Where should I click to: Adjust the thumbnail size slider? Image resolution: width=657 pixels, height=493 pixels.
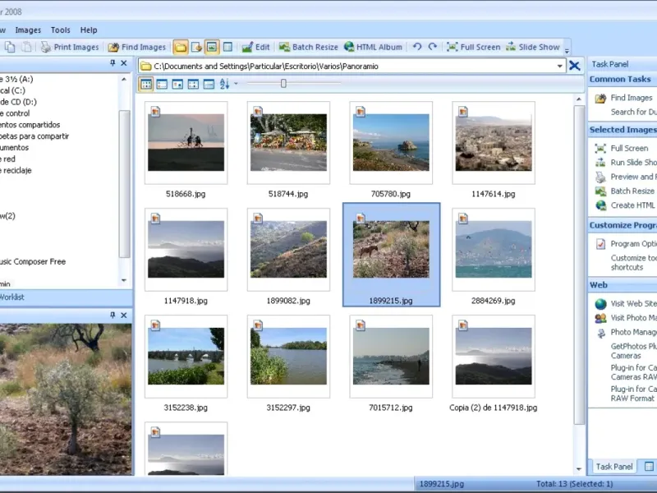tap(283, 84)
